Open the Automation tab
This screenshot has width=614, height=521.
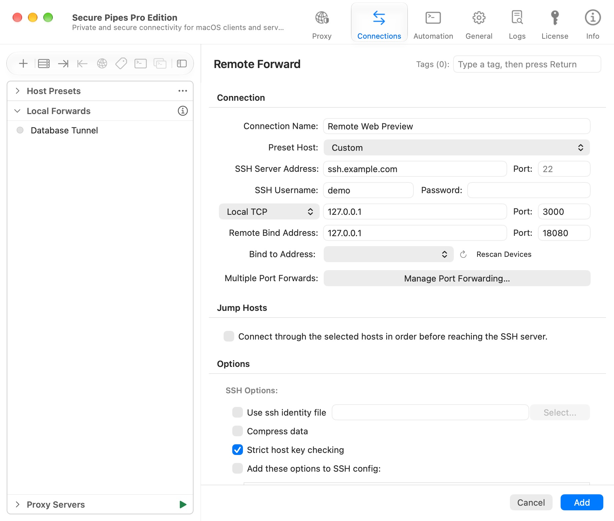coord(433,25)
